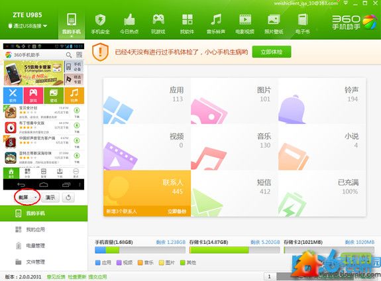Click the blue 应用 legend swatch

pos(98,262)
